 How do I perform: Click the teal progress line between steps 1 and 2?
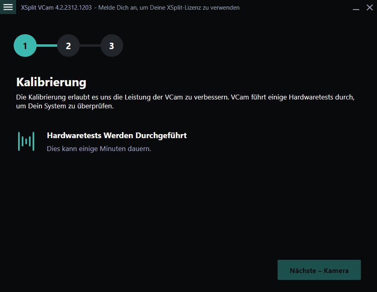47,46
